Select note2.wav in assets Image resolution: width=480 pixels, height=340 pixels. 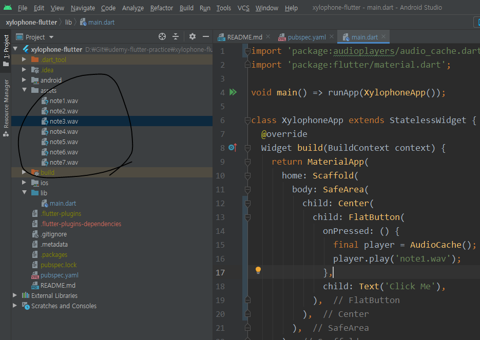[x=64, y=111]
